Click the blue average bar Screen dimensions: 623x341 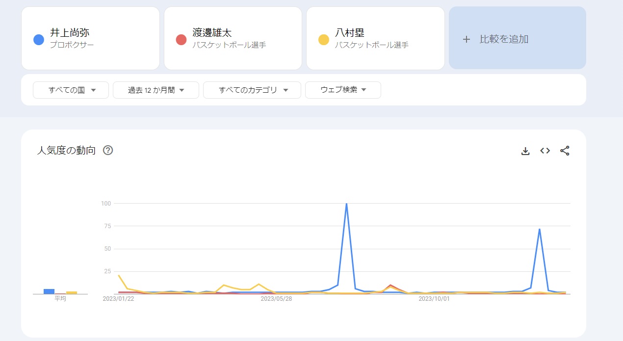tap(49, 291)
